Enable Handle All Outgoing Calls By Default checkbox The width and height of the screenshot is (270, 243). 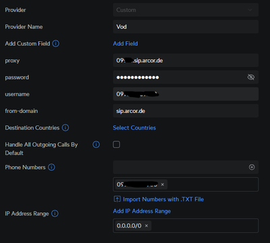116,145
